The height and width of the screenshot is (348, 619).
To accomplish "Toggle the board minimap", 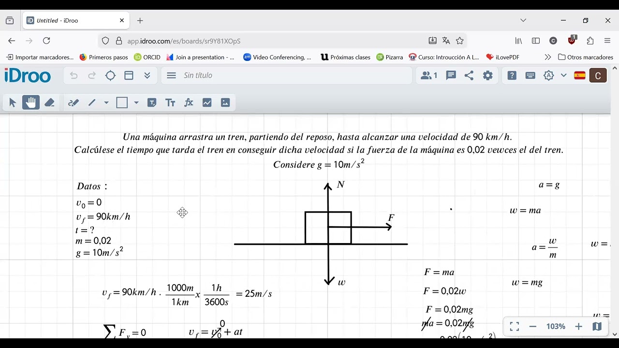I will pos(597,327).
